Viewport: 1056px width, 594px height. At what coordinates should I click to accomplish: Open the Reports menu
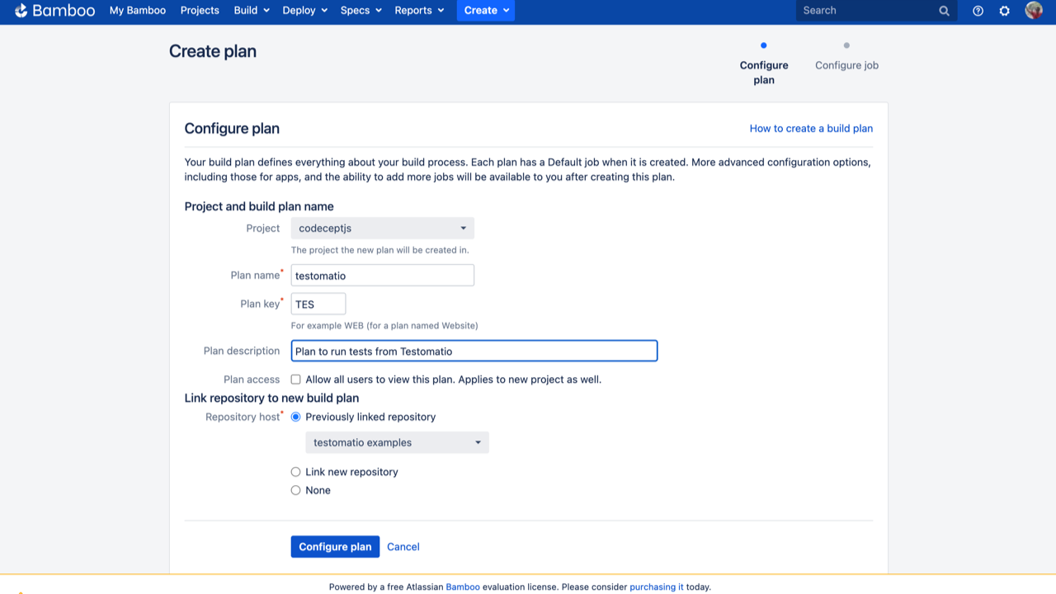419,11
